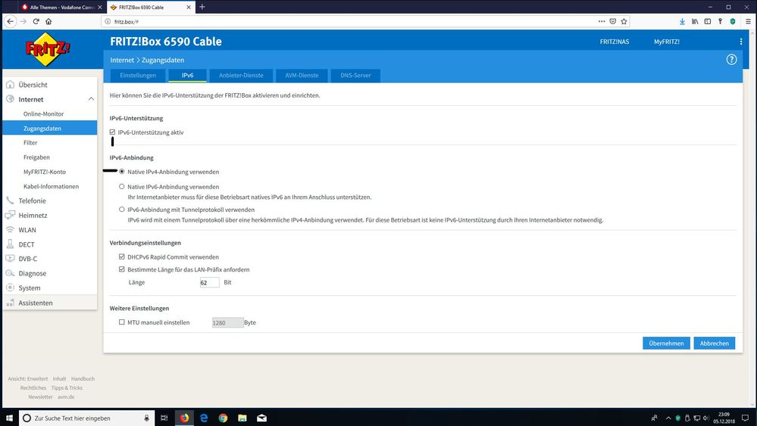757x426 pixels.
Task: Open Tipps & Tricks footer link
Action: pos(67,388)
